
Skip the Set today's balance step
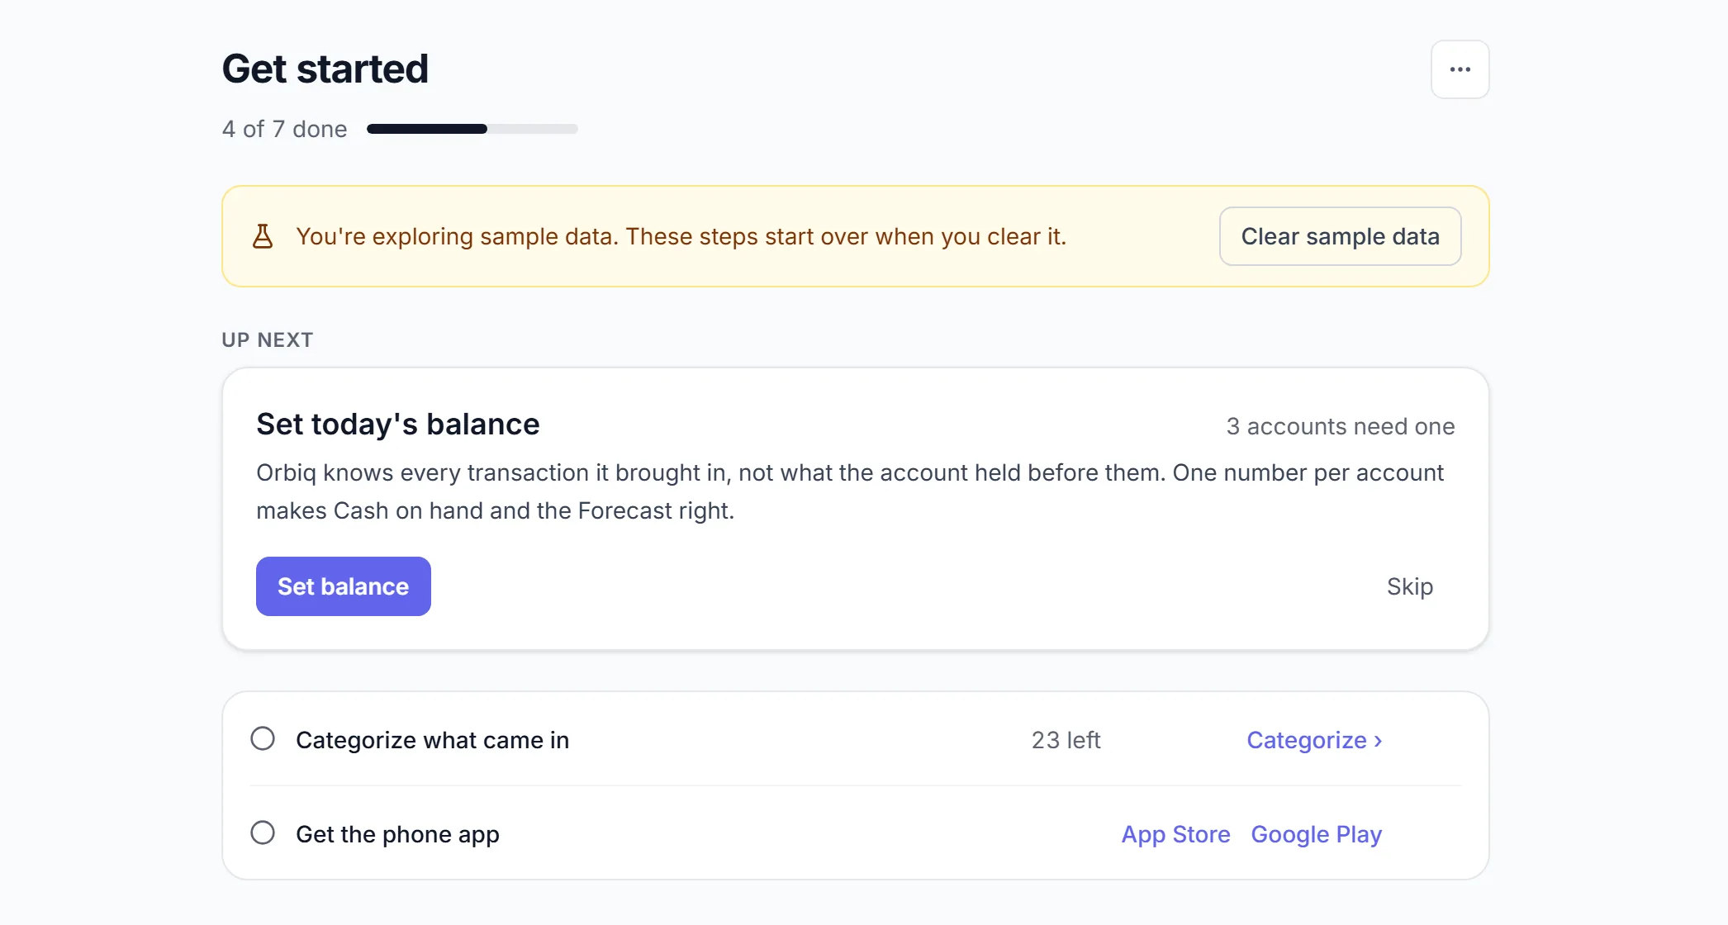[x=1409, y=586]
